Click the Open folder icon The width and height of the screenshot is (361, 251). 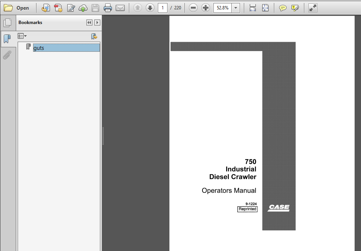tap(8, 8)
